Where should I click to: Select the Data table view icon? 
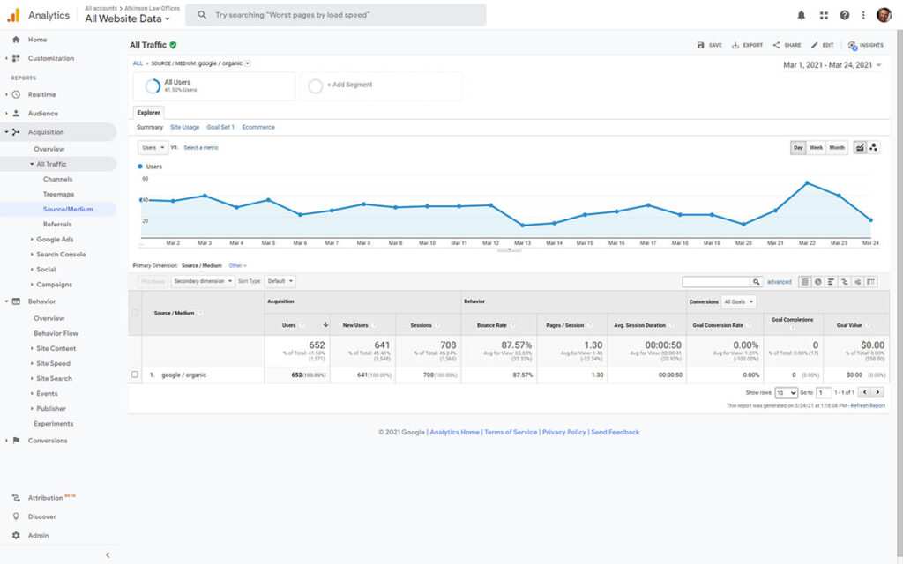pos(804,282)
